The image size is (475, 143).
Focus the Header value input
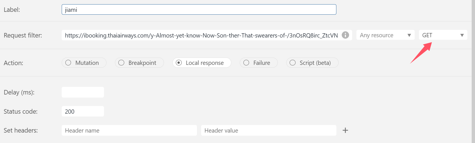pos(268,130)
